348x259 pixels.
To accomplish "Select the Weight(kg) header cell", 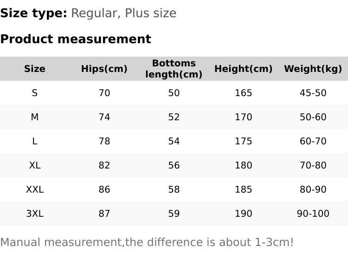I will tap(313, 69).
